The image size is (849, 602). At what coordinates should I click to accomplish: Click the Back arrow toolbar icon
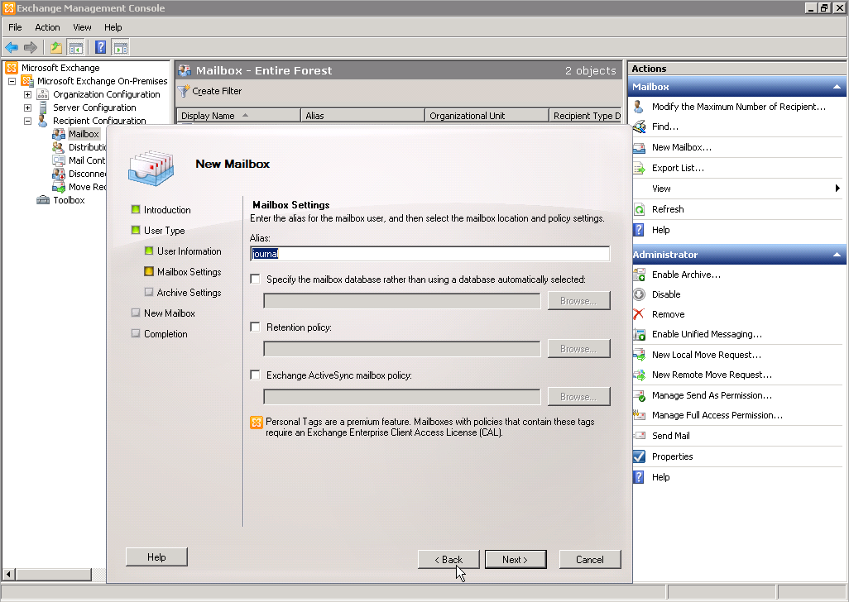pyautogui.click(x=12, y=48)
